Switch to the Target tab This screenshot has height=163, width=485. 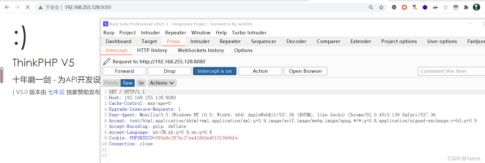pyautogui.click(x=149, y=41)
